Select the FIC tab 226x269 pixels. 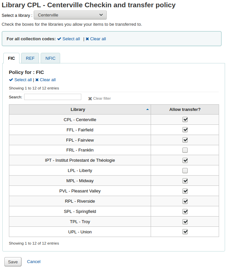coord(12,58)
